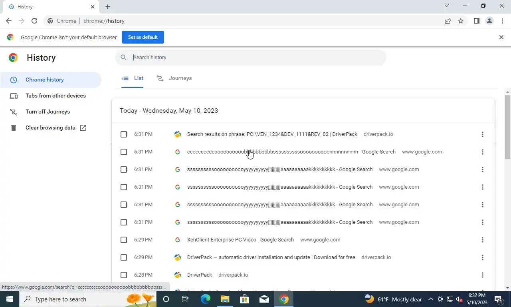
Task: Open actions menu for DriverPack search results entry
Action: pyautogui.click(x=483, y=134)
